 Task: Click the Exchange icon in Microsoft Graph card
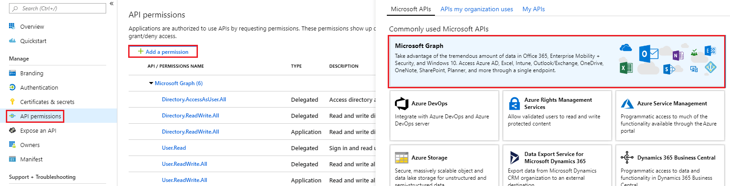pyautogui.click(x=710, y=51)
